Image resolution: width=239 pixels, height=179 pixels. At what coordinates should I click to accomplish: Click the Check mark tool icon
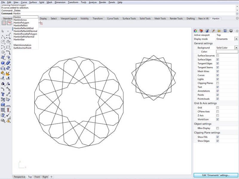[8, 115]
